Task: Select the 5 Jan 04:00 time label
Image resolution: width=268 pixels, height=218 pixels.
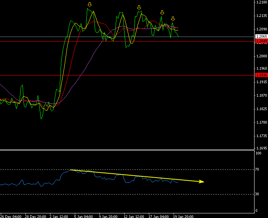Action: click(83, 216)
